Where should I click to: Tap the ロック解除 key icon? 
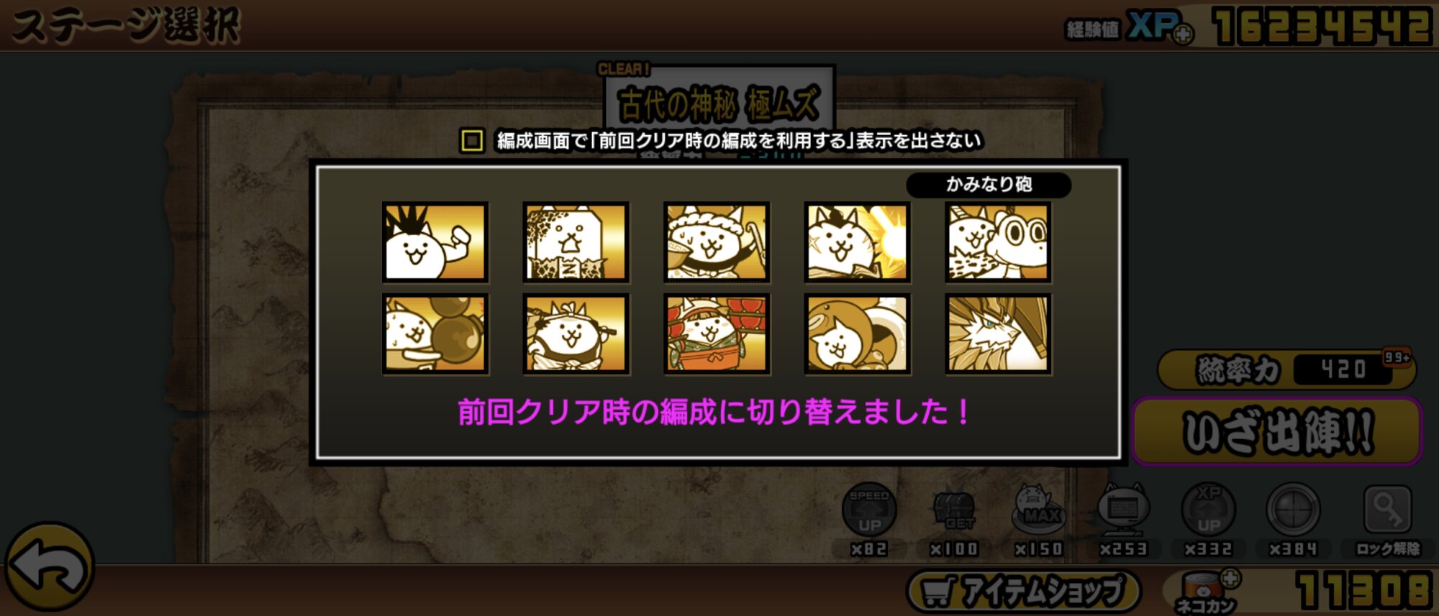coord(1387,509)
